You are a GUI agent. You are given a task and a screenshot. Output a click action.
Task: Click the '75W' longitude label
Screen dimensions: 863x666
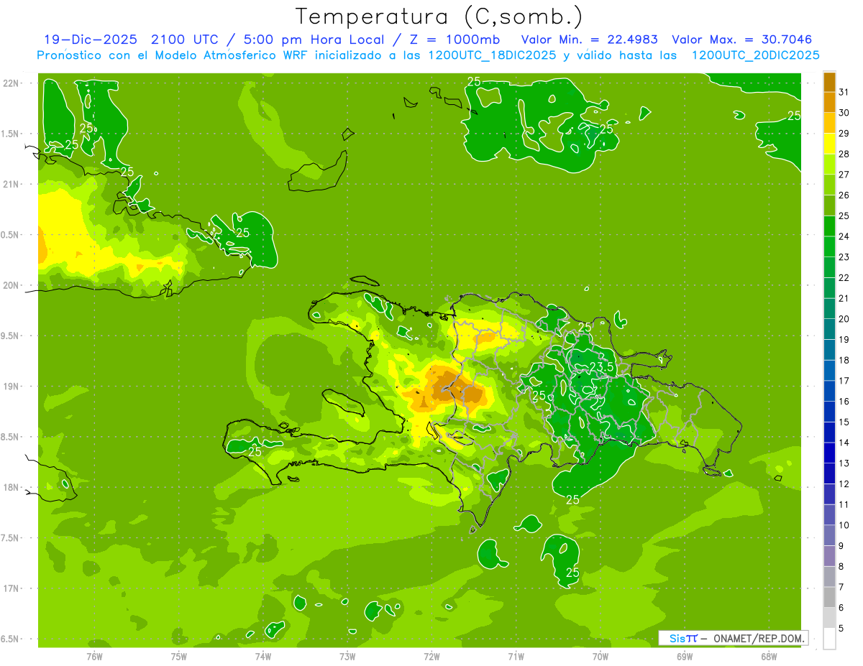pyautogui.click(x=179, y=657)
